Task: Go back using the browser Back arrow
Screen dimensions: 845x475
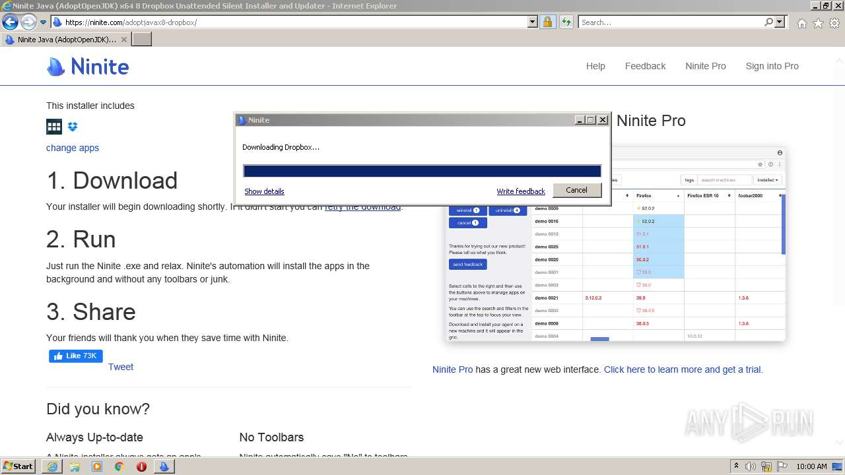Action: (x=10, y=22)
